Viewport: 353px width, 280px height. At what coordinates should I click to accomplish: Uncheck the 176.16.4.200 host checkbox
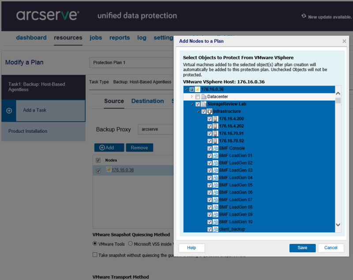[209, 119]
